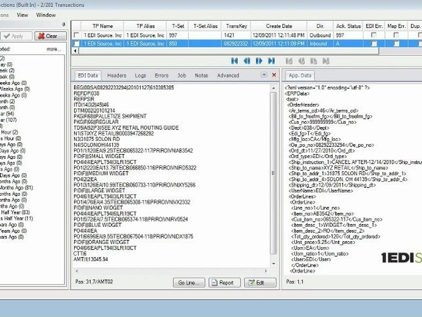Open the Logs tab
422x317 pixels.
[x=141, y=75]
